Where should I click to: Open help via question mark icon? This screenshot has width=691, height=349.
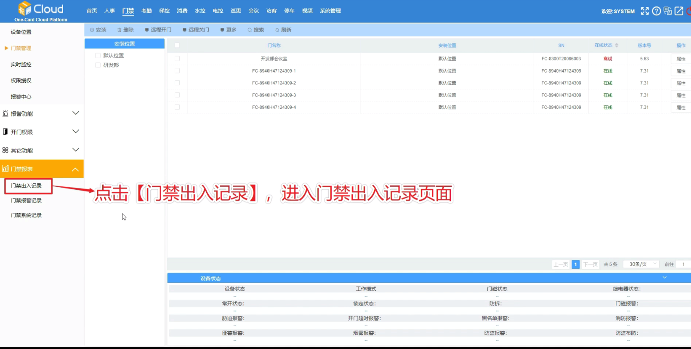(x=656, y=11)
